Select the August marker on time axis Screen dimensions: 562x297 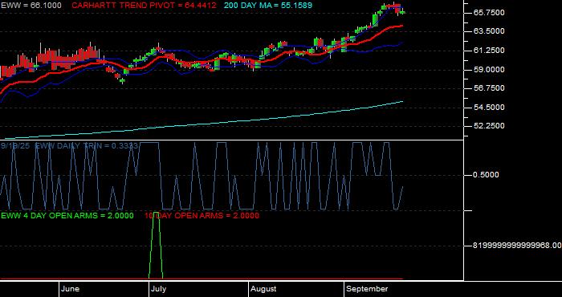[263, 289]
